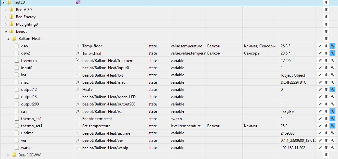The image size is (338, 159).
Task: Expand the McLighting01 folder
Action: click(6, 24)
